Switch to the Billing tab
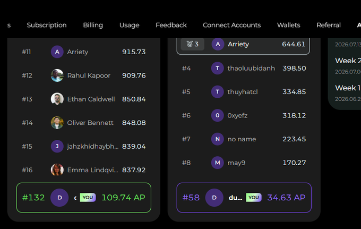361x229 pixels. tap(93, 25)
